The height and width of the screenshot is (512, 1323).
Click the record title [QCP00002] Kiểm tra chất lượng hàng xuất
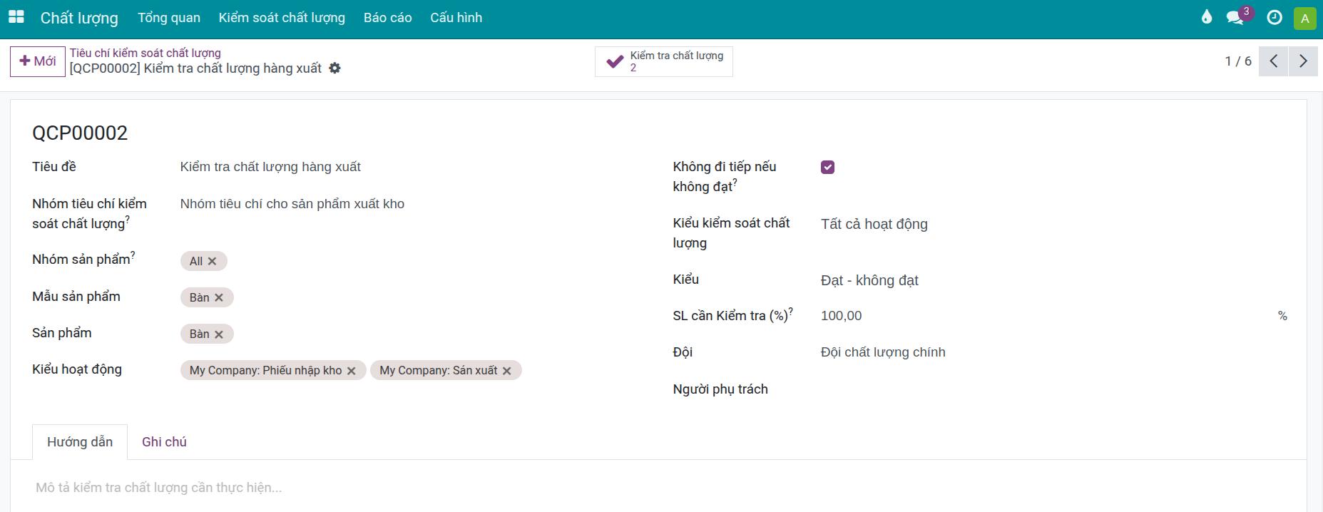point(195,68)
